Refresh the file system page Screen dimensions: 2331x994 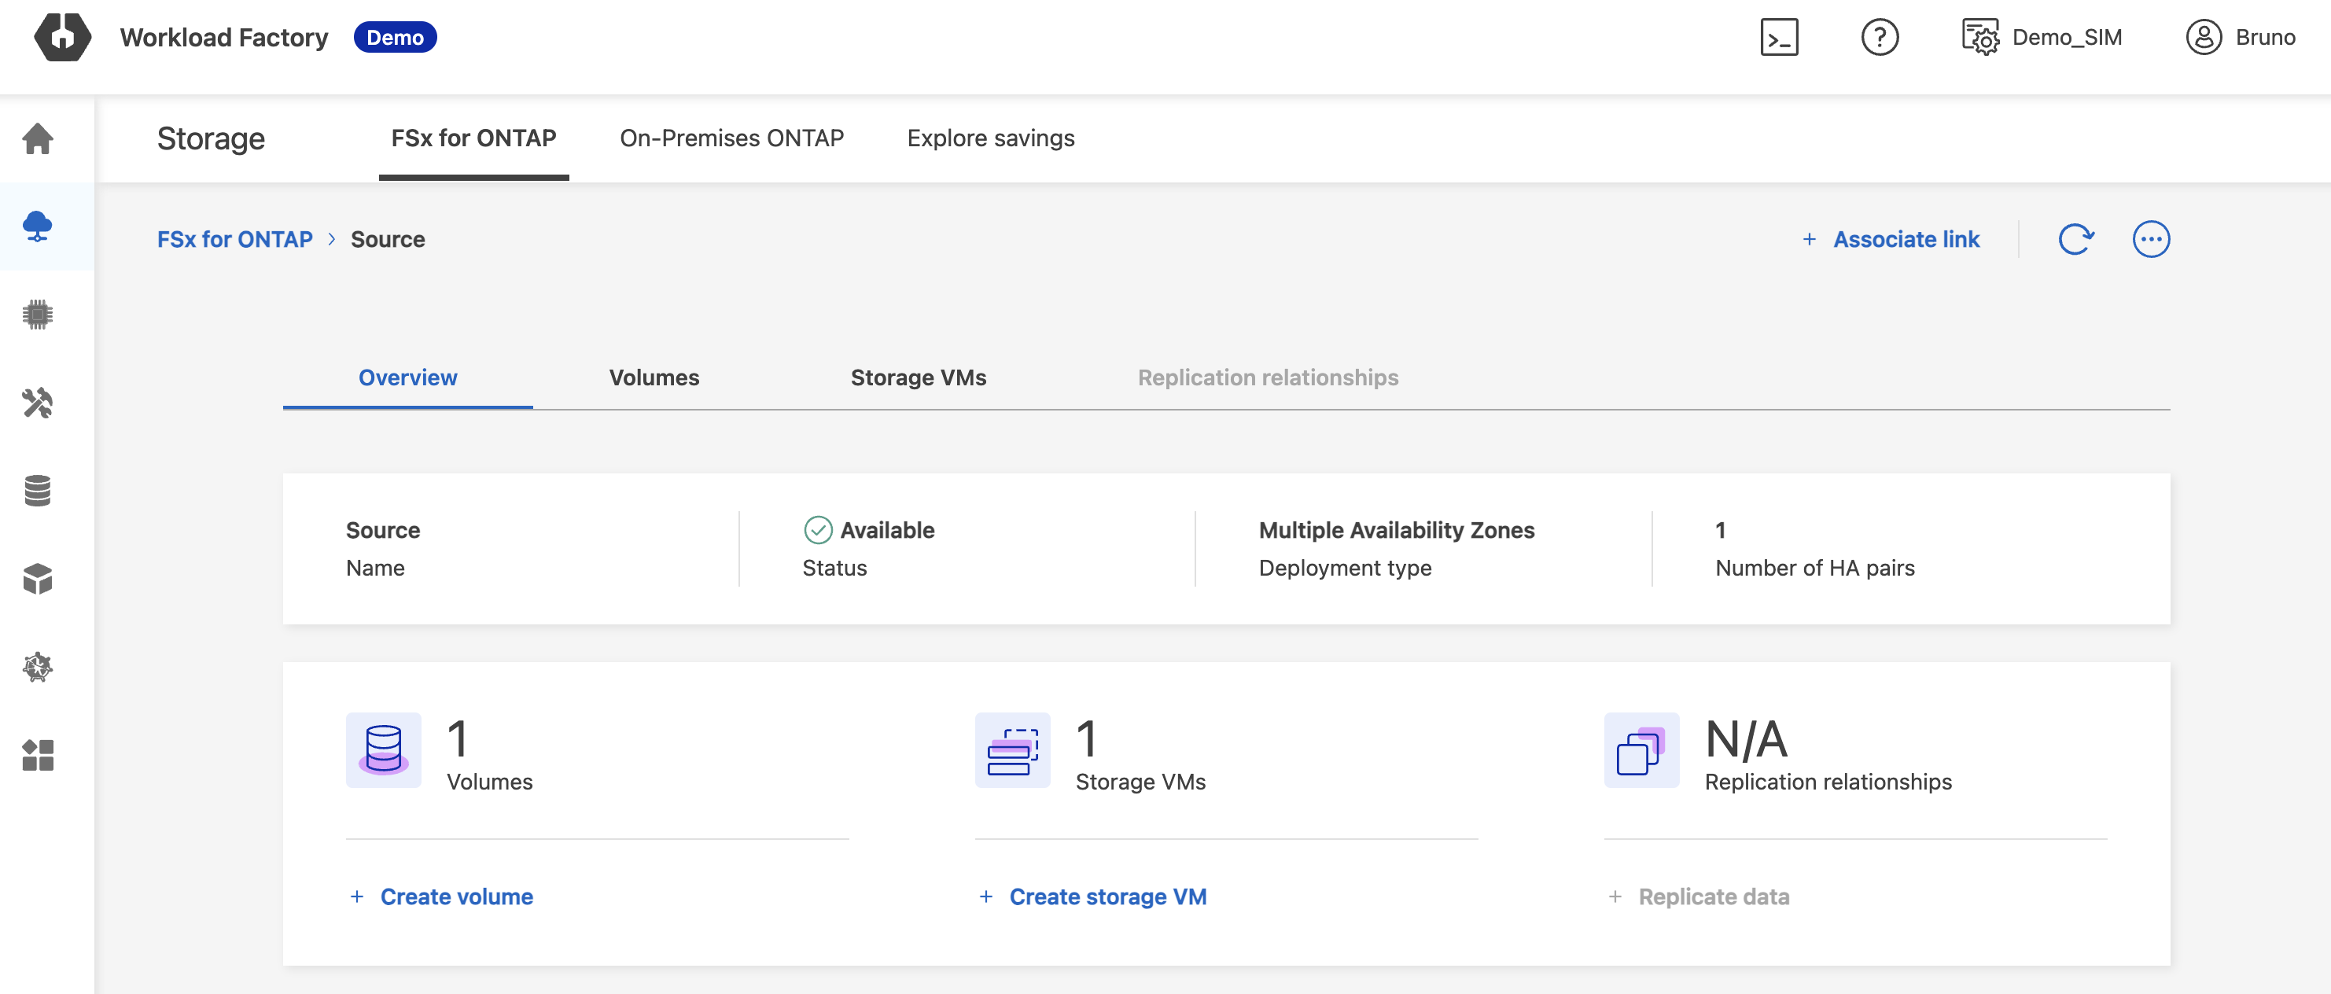[2075, 239]
